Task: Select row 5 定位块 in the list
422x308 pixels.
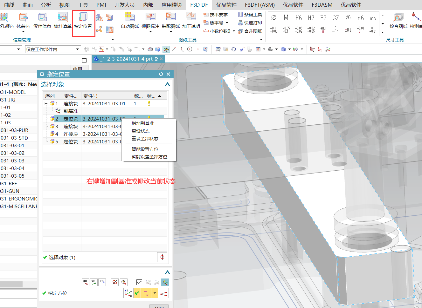Action: click(x=104, y=141)
